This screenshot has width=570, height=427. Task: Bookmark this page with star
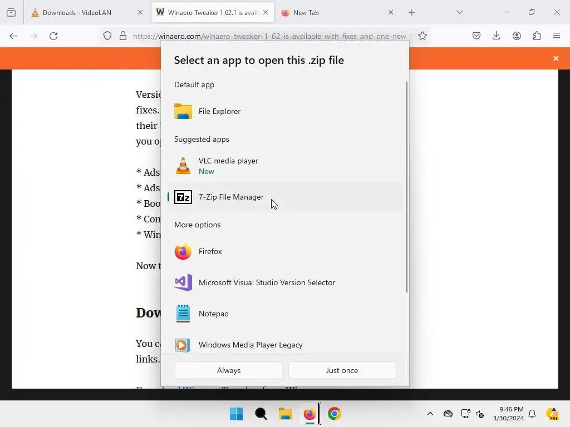(x=422, y=36)
